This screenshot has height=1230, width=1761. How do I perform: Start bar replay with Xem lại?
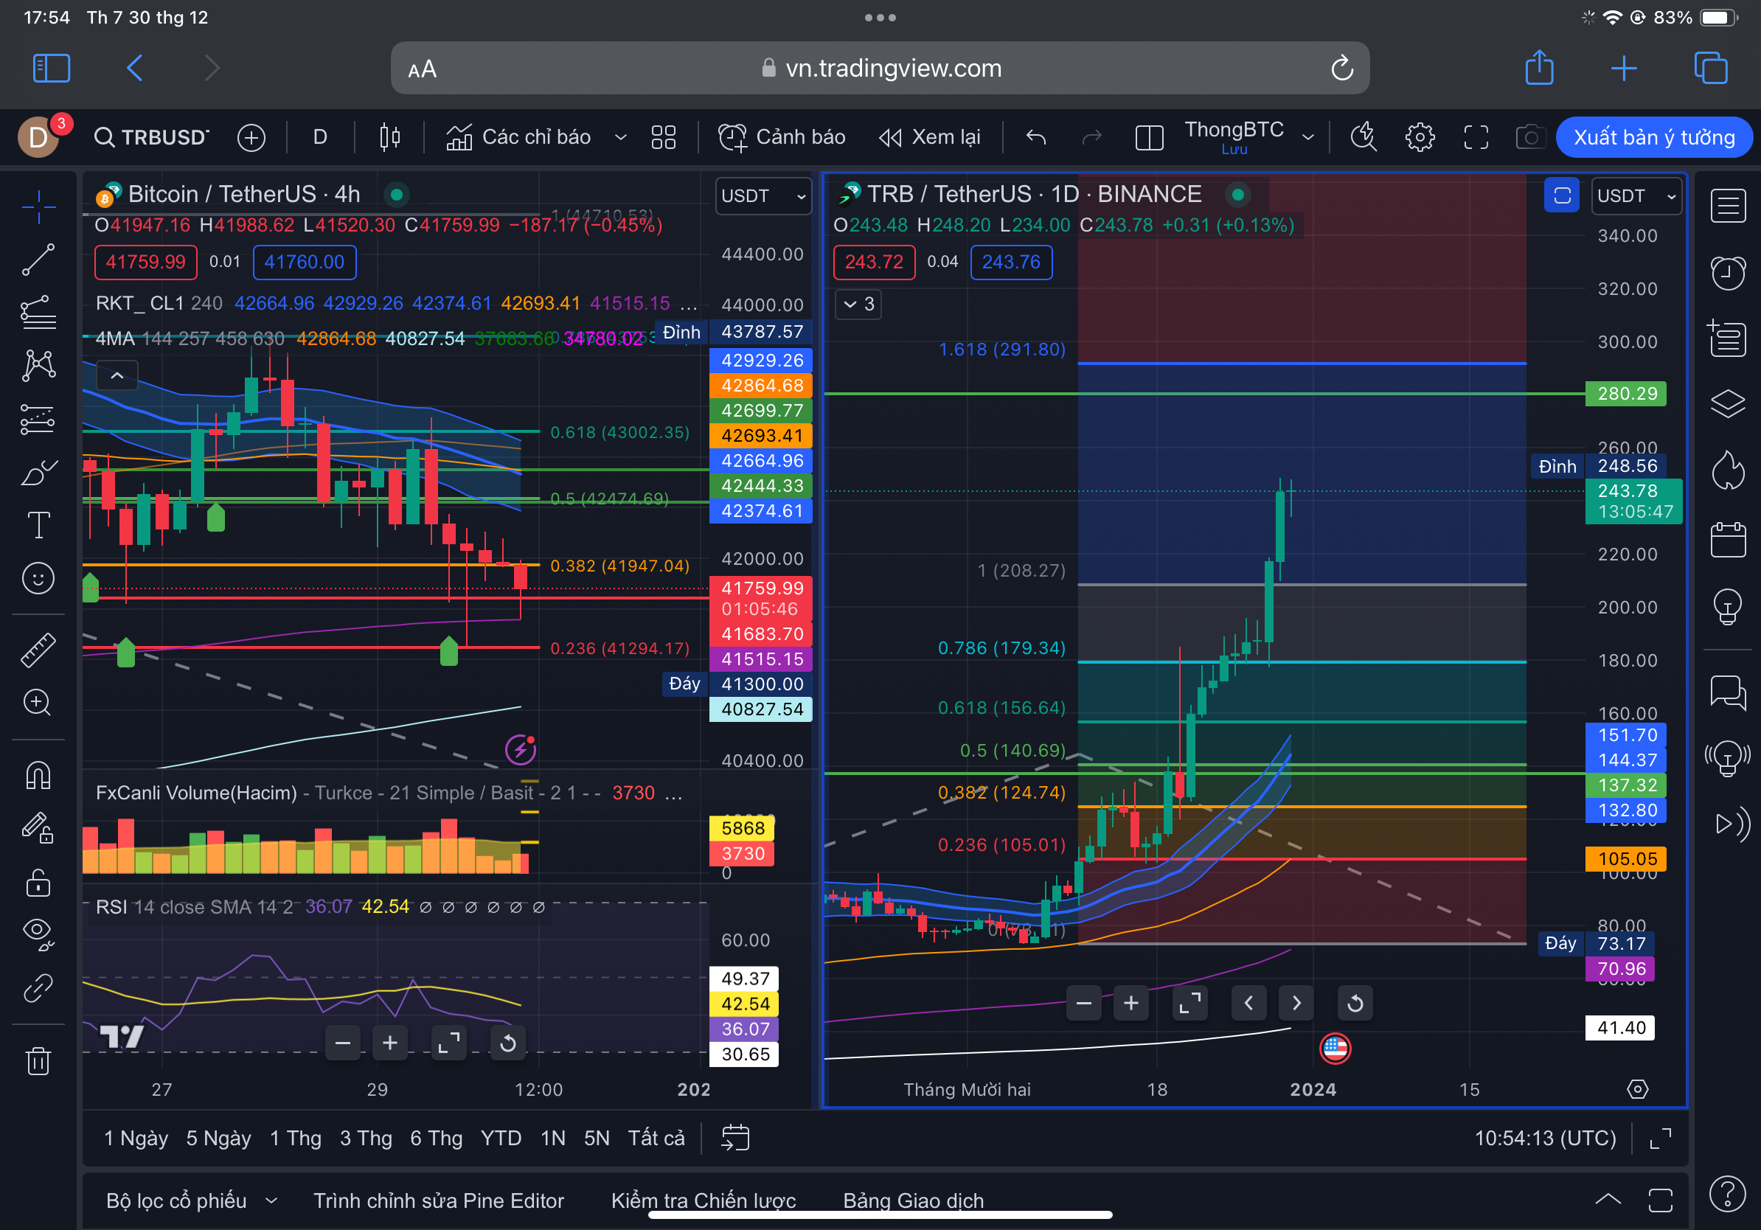[x=930, y=137]
